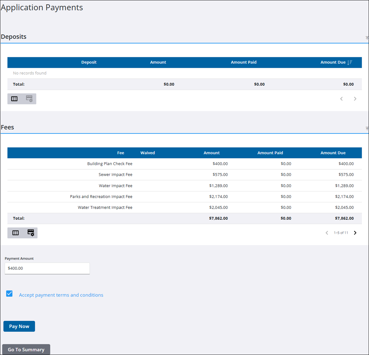369x355 pixels.
Task: Click the Payment Amount input field
Action: (47, 268)
